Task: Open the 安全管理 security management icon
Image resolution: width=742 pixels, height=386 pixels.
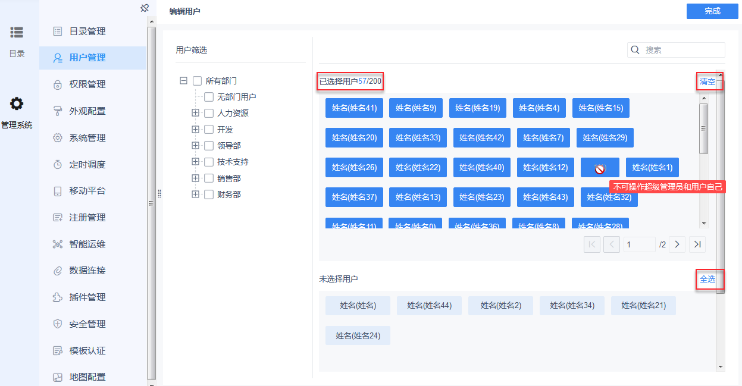Action: pos(57,324)
